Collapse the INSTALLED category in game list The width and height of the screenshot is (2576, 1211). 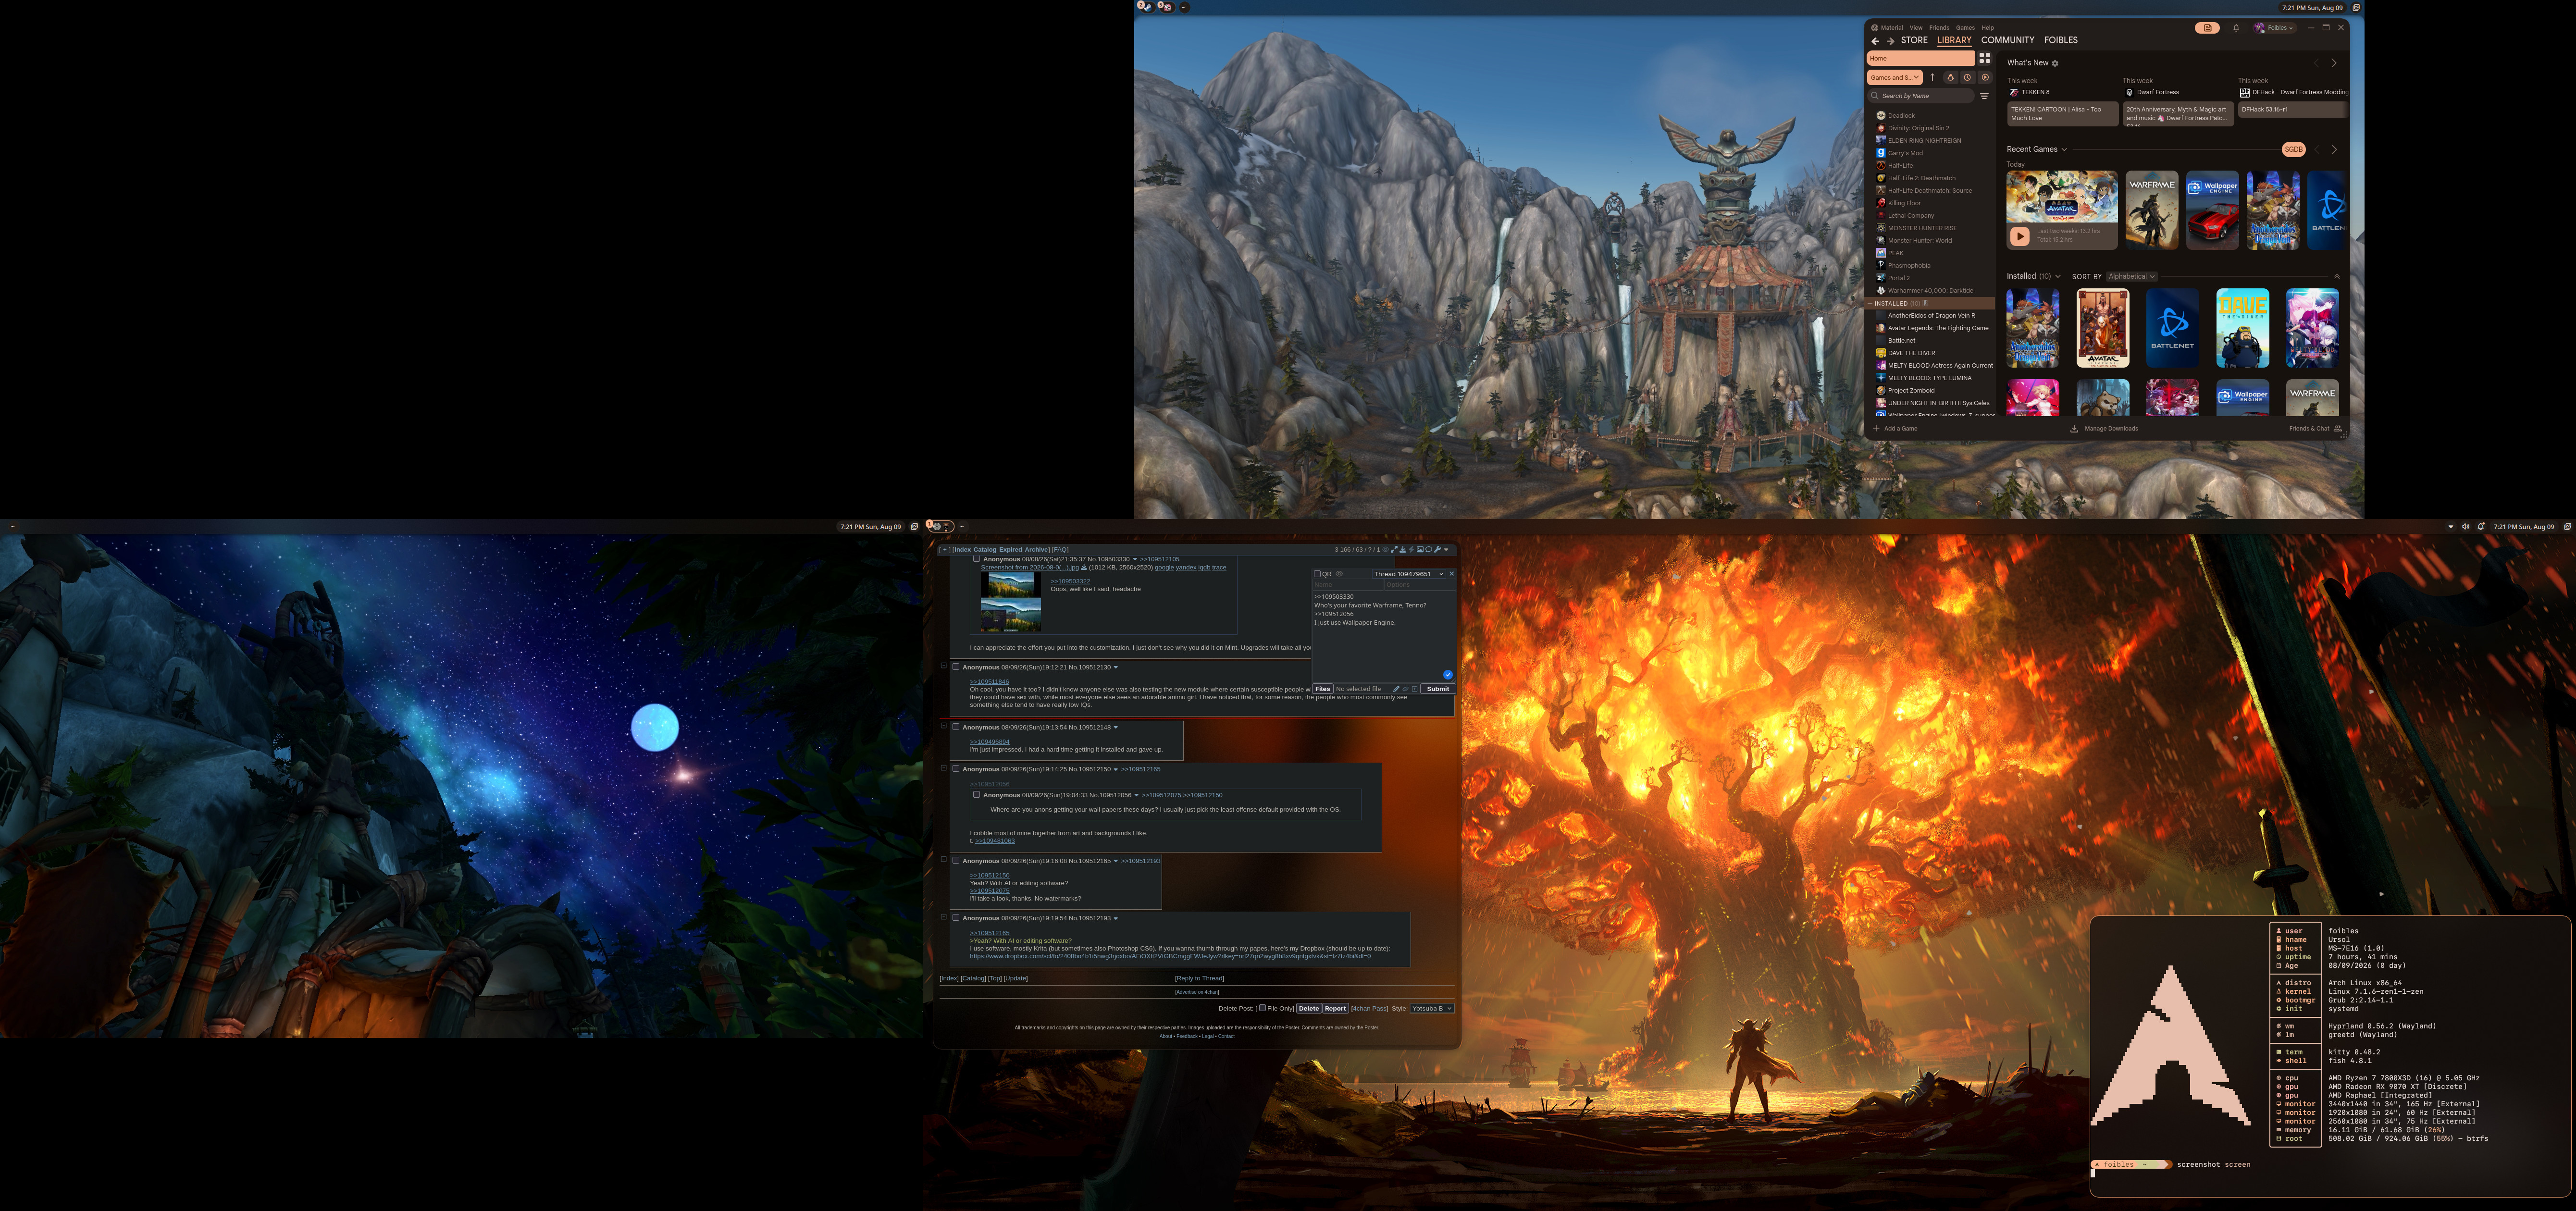[x=1871, y=303]
